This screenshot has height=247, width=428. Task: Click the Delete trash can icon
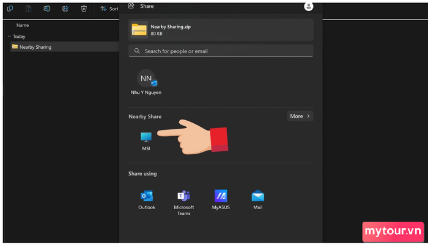pyautogui.click(x=84, y=9)
